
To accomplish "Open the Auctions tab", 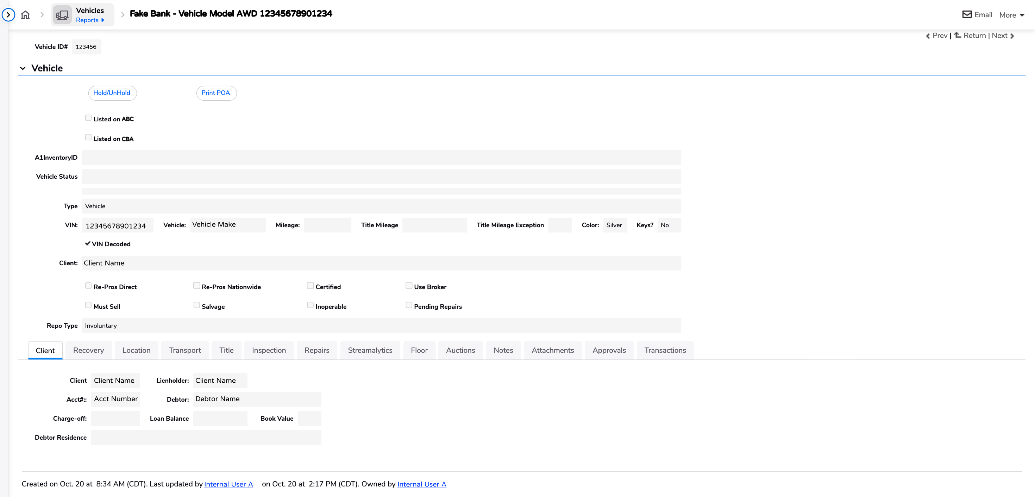I will [460, 350].
